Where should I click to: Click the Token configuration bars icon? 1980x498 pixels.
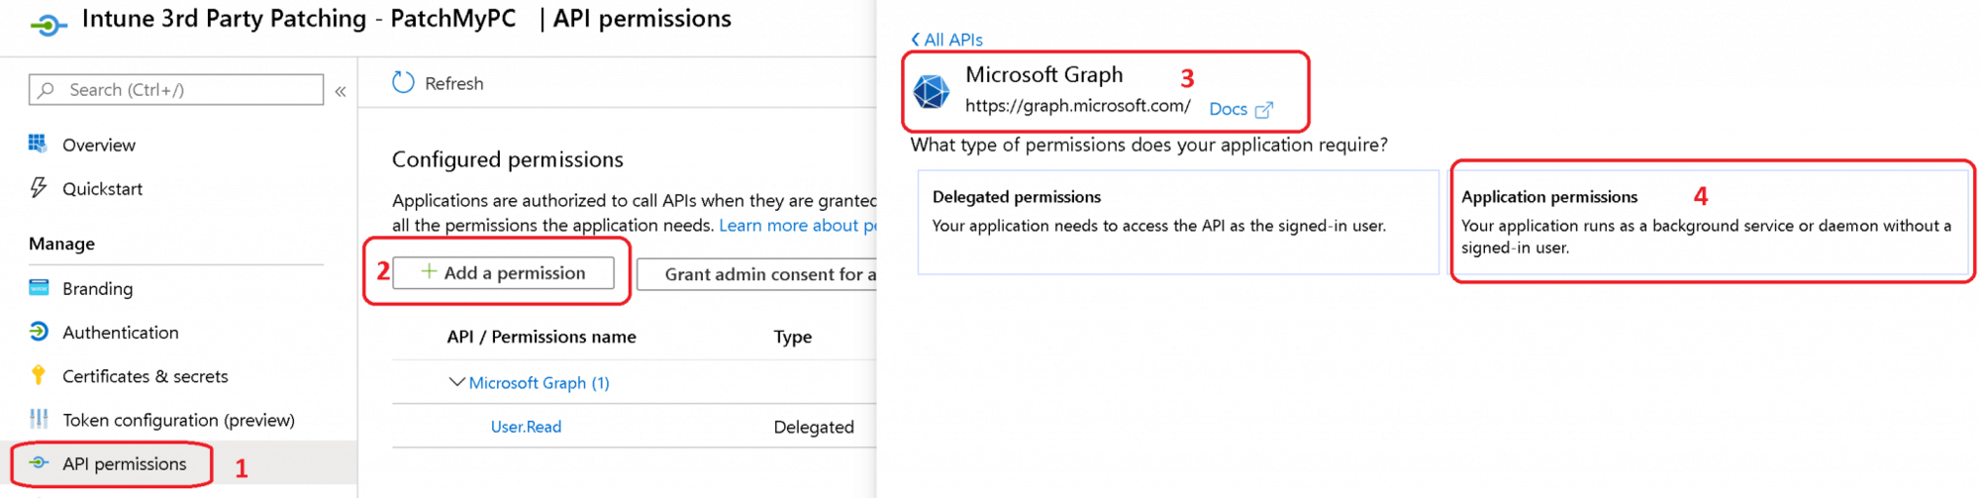click(39, 419)
